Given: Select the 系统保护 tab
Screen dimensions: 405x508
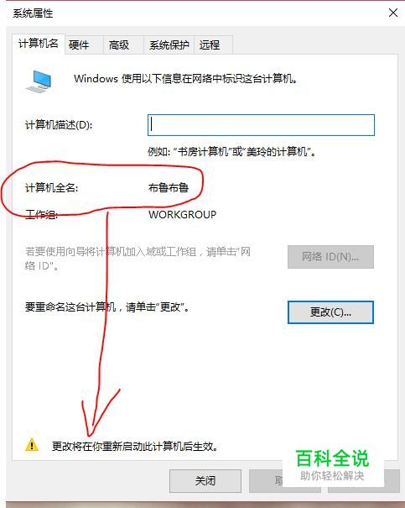Looking at the screenshot, I should tap(169, 45).
